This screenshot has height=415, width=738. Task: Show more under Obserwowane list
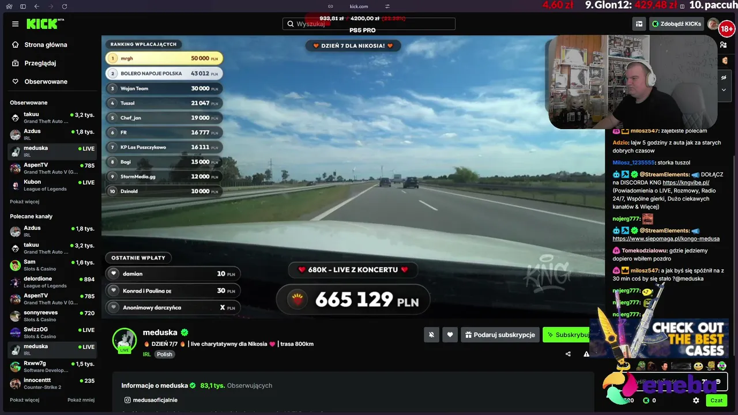point(24,202)
